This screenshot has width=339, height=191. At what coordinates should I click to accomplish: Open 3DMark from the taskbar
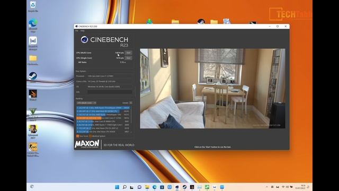[192, 187]
